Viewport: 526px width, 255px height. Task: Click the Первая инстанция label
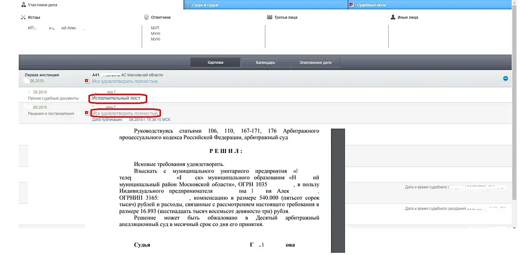coord(42,75)
